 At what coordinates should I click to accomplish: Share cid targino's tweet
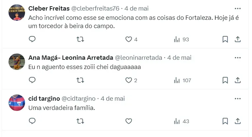238,121
